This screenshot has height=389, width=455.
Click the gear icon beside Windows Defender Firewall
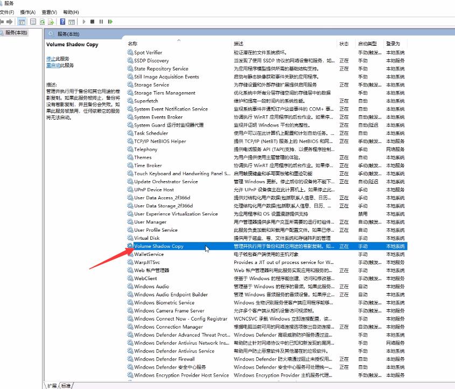point(130,359)
